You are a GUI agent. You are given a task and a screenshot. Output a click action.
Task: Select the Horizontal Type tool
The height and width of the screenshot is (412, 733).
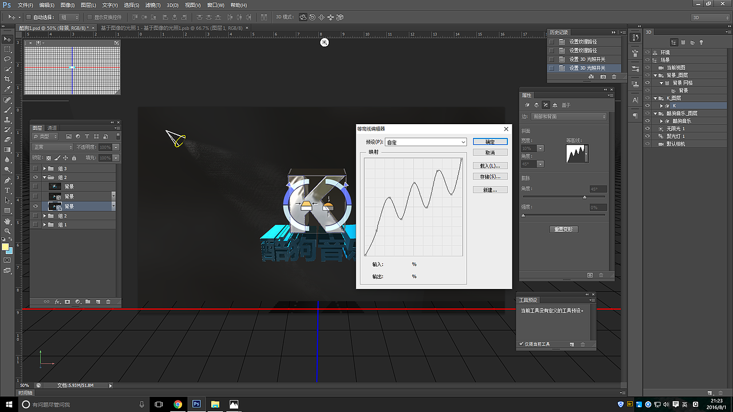(7, 190)
